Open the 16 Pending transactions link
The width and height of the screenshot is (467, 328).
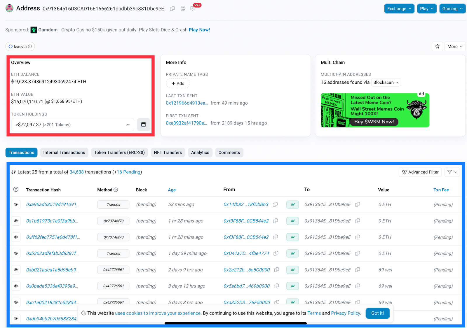click(x=128, y=172)
